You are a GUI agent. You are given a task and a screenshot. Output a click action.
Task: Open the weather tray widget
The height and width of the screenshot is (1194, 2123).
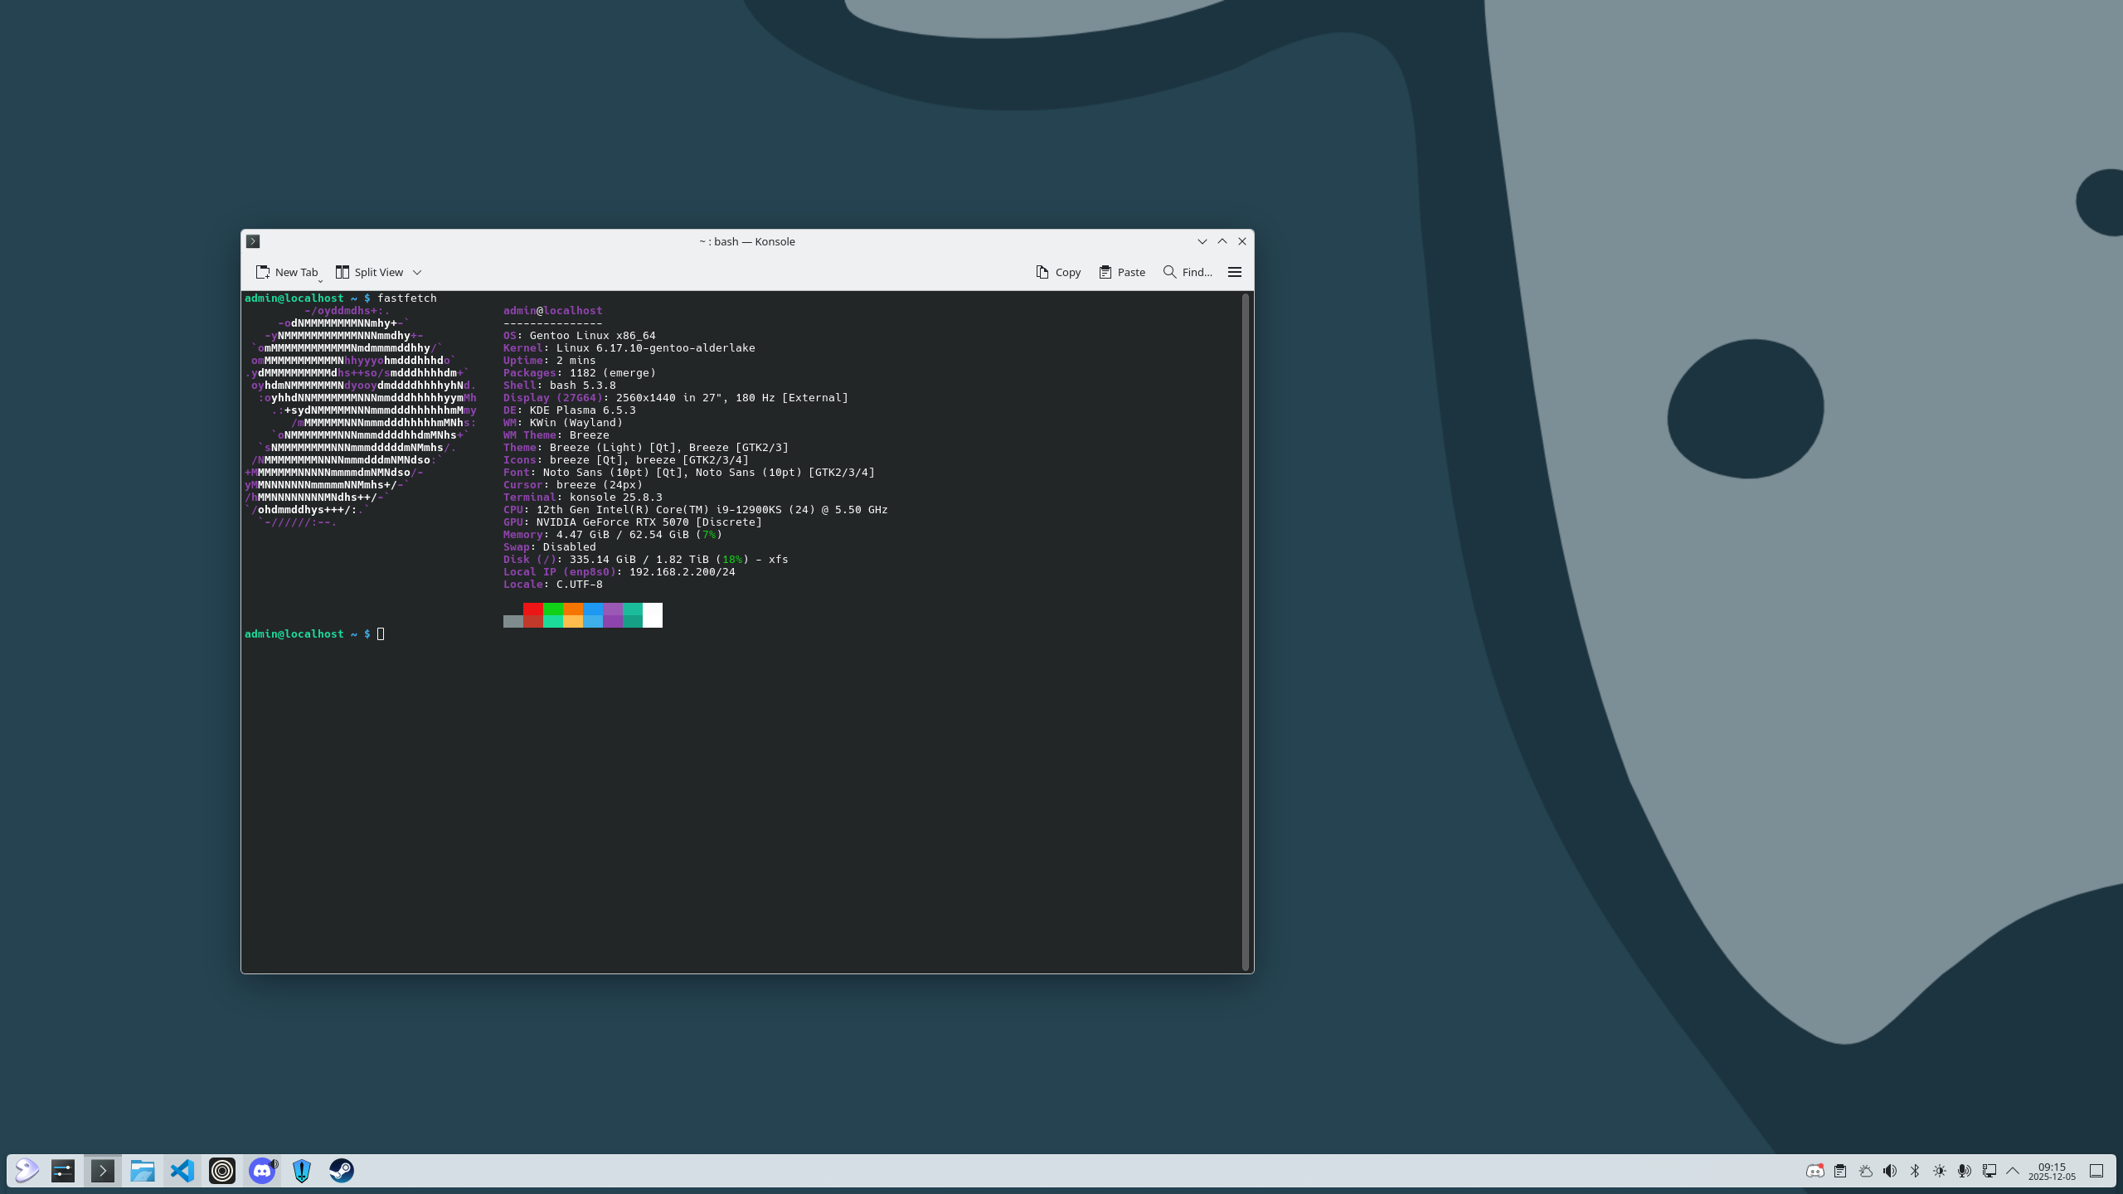1865,1171
